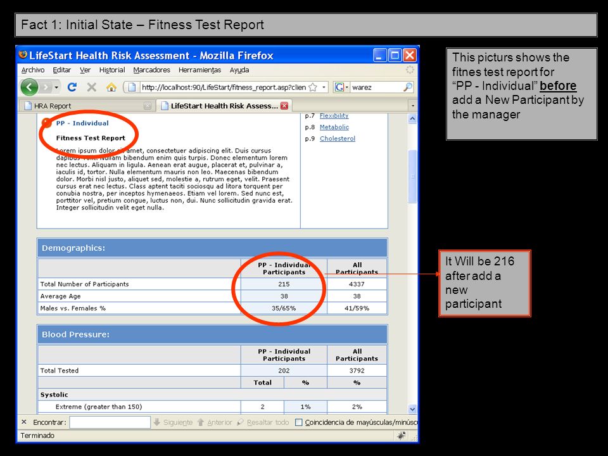Image resolution: width=608 pixels, height=456 pixels.
Task: Close the find bar with the X
Action: (24, 422)
